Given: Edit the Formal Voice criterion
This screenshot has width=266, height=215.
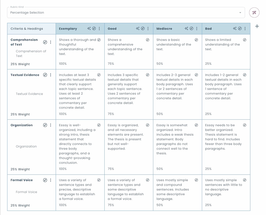Looking at the screenshot, I should 45,180.
